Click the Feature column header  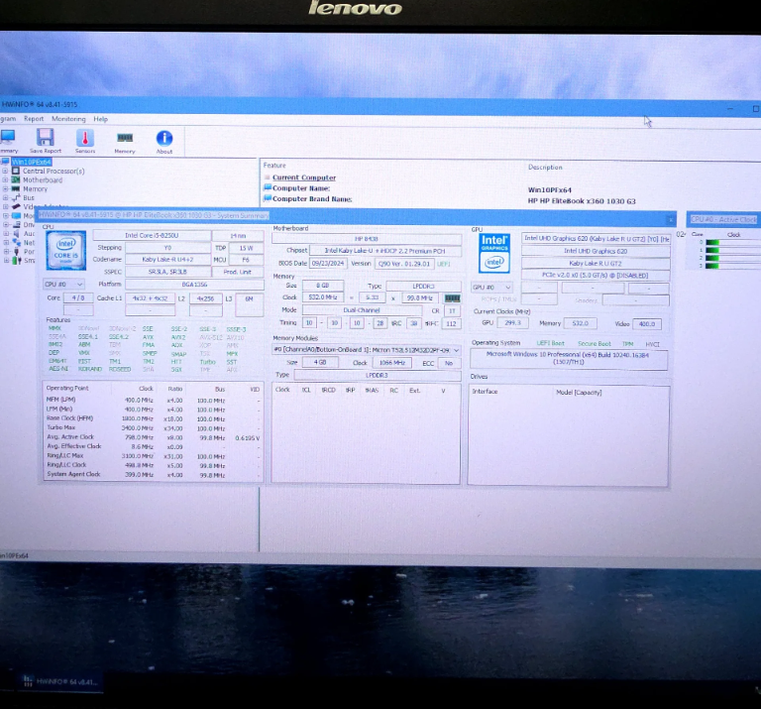(x=274, y=166)
